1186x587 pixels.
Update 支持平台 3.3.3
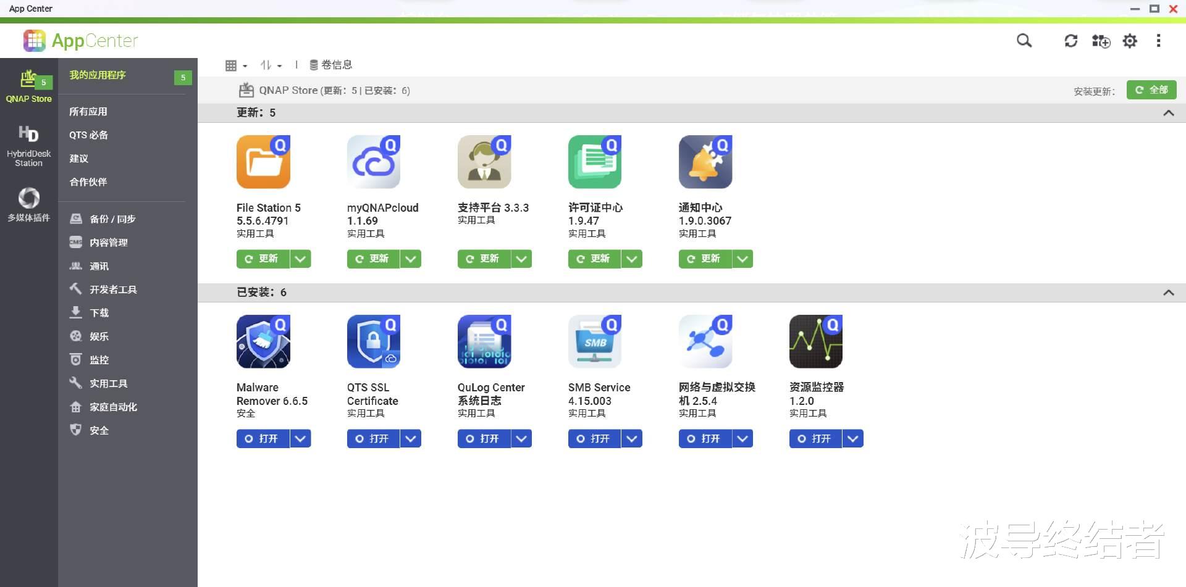(484, 259)
